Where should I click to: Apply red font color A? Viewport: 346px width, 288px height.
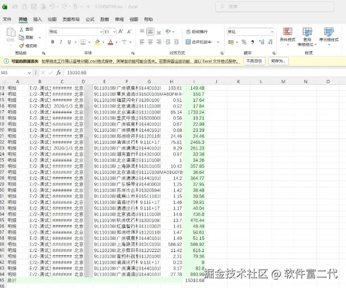click(110, 42)
